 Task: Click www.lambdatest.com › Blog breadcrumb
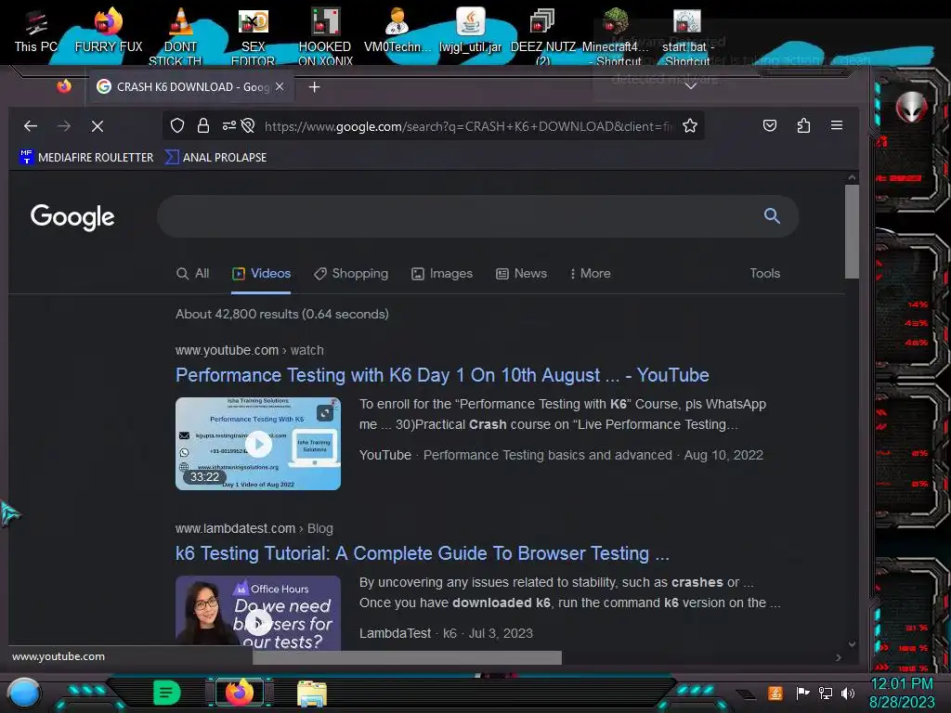(x=254, y=528)
